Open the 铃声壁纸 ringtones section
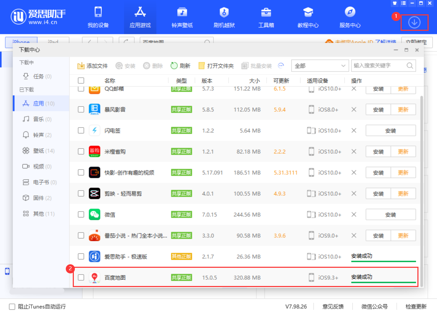The width and height of the screenshot is (437, 314). (182, 18)
